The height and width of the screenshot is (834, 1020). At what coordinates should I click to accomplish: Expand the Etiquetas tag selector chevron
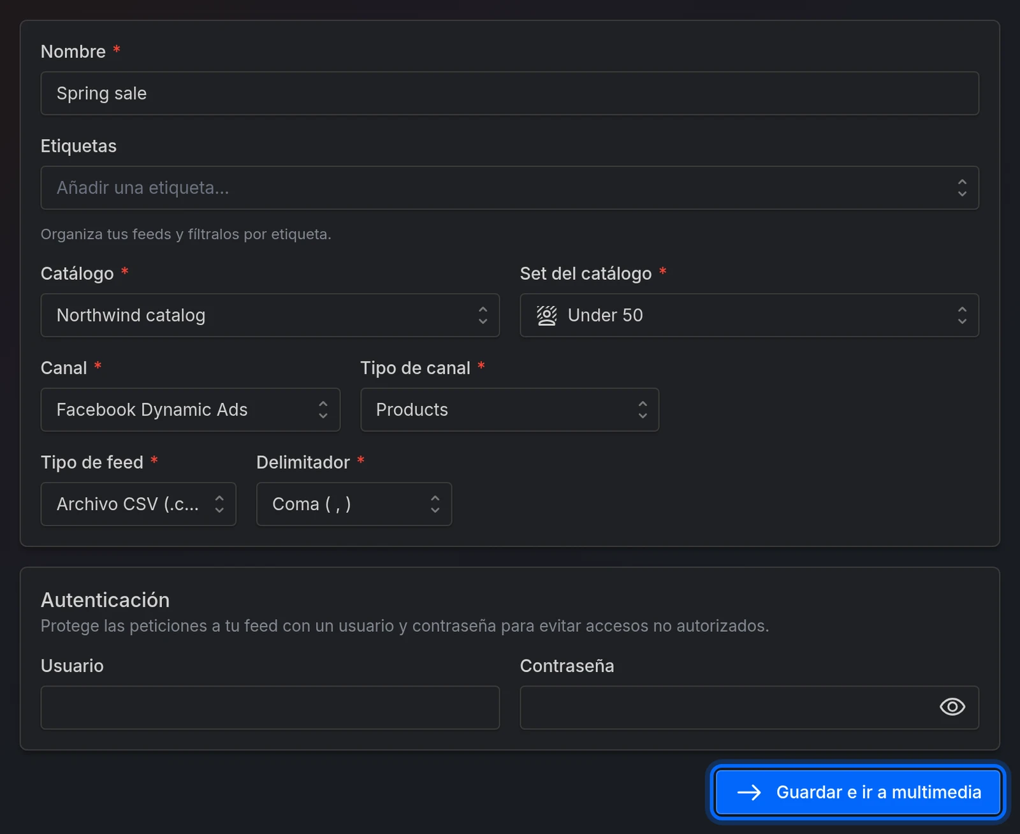(x=962, y=187)
